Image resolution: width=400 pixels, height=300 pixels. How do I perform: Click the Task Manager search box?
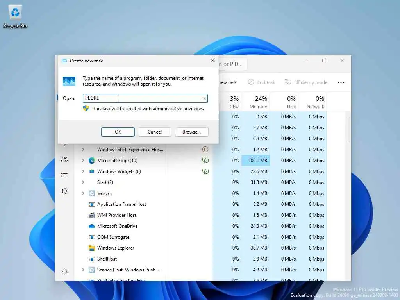pyautogui.click(x=233, y=64)
